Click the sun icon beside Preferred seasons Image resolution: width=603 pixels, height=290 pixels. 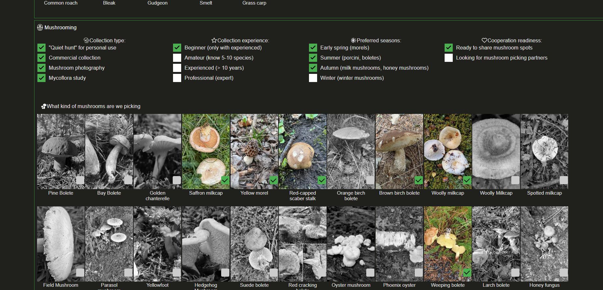pyautogui.click(x=354, y=40)
